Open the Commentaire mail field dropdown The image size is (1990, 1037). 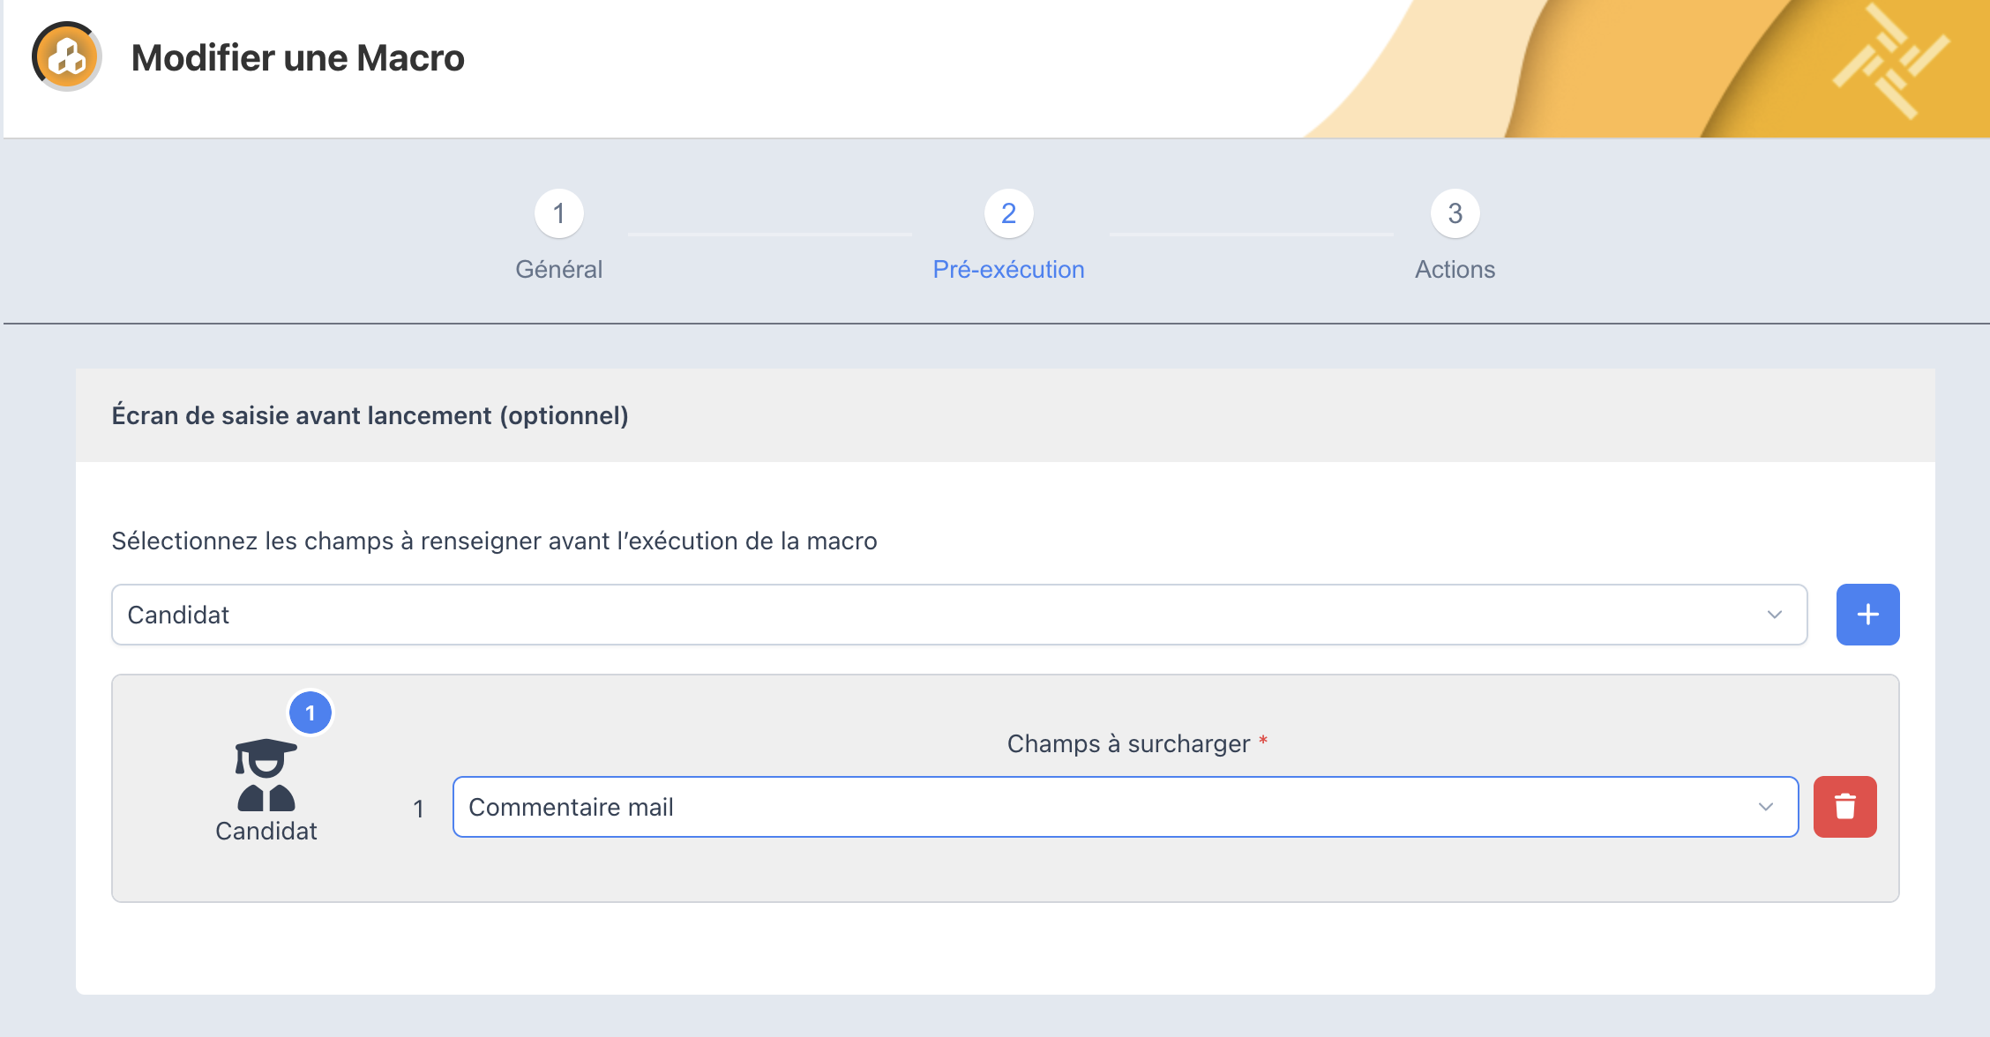1125,807
